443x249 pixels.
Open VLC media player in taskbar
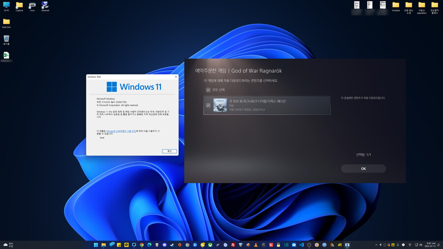[255, 245]
